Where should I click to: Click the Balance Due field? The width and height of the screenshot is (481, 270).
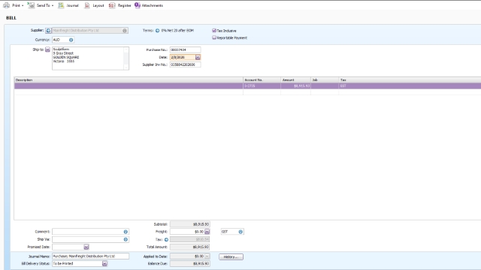pos(190,263)
